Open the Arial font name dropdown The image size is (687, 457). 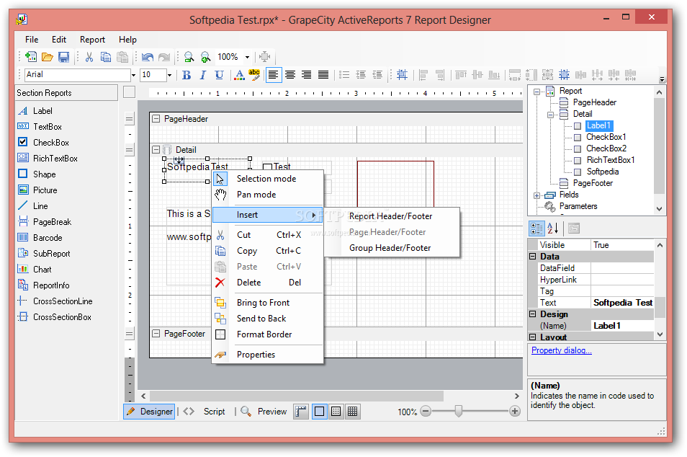133,75
